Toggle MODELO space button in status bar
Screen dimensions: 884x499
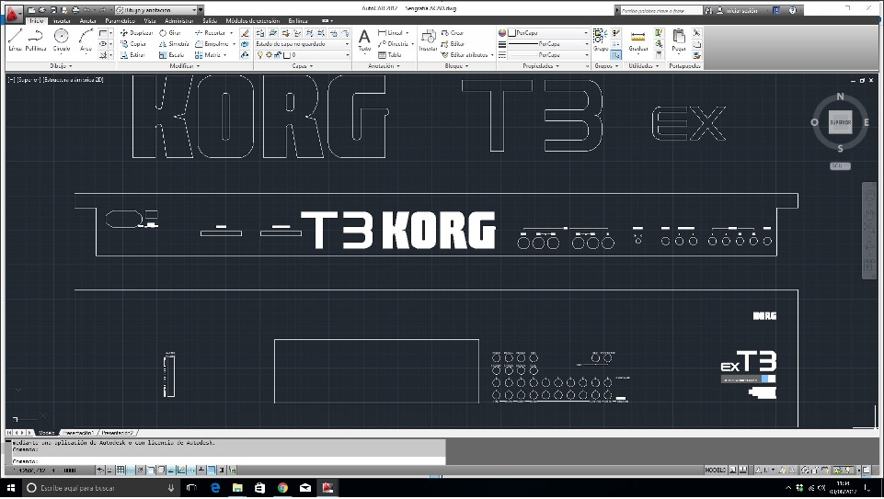[x=715, y=470]
